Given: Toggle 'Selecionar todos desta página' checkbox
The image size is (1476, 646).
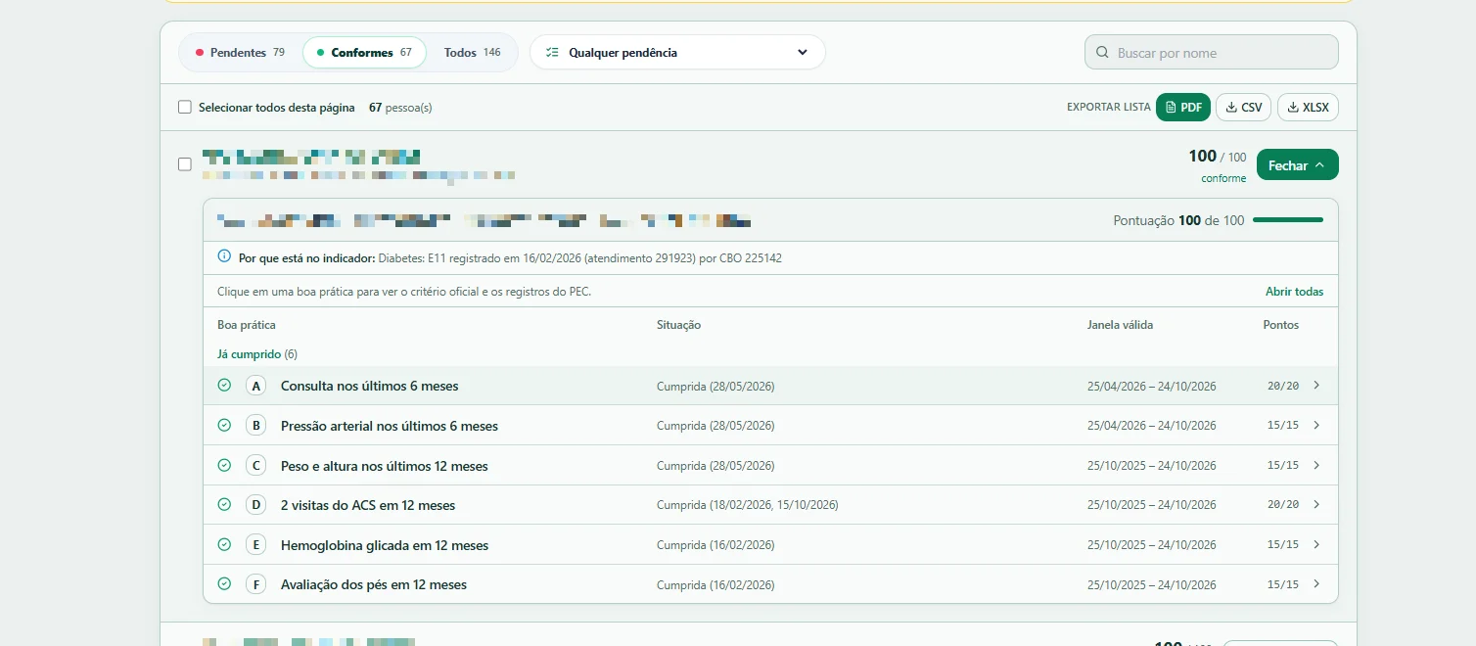Looking at the screenshot, I should click(185, 107).
